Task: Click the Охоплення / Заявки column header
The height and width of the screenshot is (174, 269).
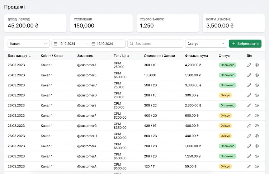Action: click(x=159, y=56)
